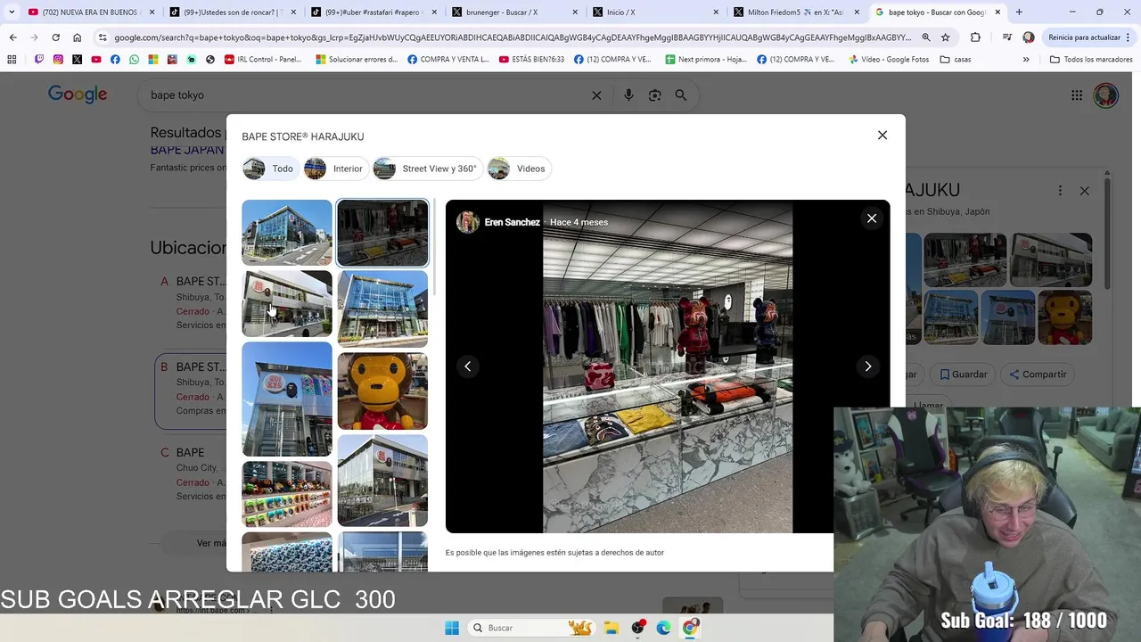The image size is (1141, 642).
Task: Bookmark this page with star icon
Action: [946, 37]
